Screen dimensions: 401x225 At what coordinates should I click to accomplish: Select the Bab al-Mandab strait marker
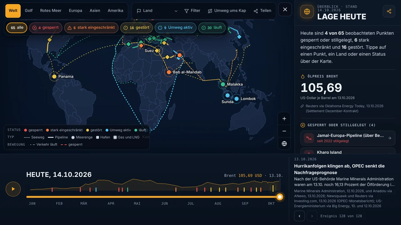(x=169, y=72)
